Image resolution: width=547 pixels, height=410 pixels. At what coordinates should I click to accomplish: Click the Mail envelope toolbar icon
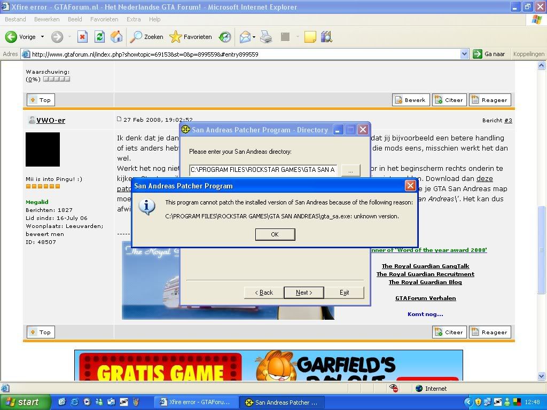pos(245,37)
